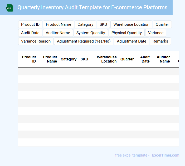Select the Variance Reason tag
The image size is (185, 166).
(36, 41)
